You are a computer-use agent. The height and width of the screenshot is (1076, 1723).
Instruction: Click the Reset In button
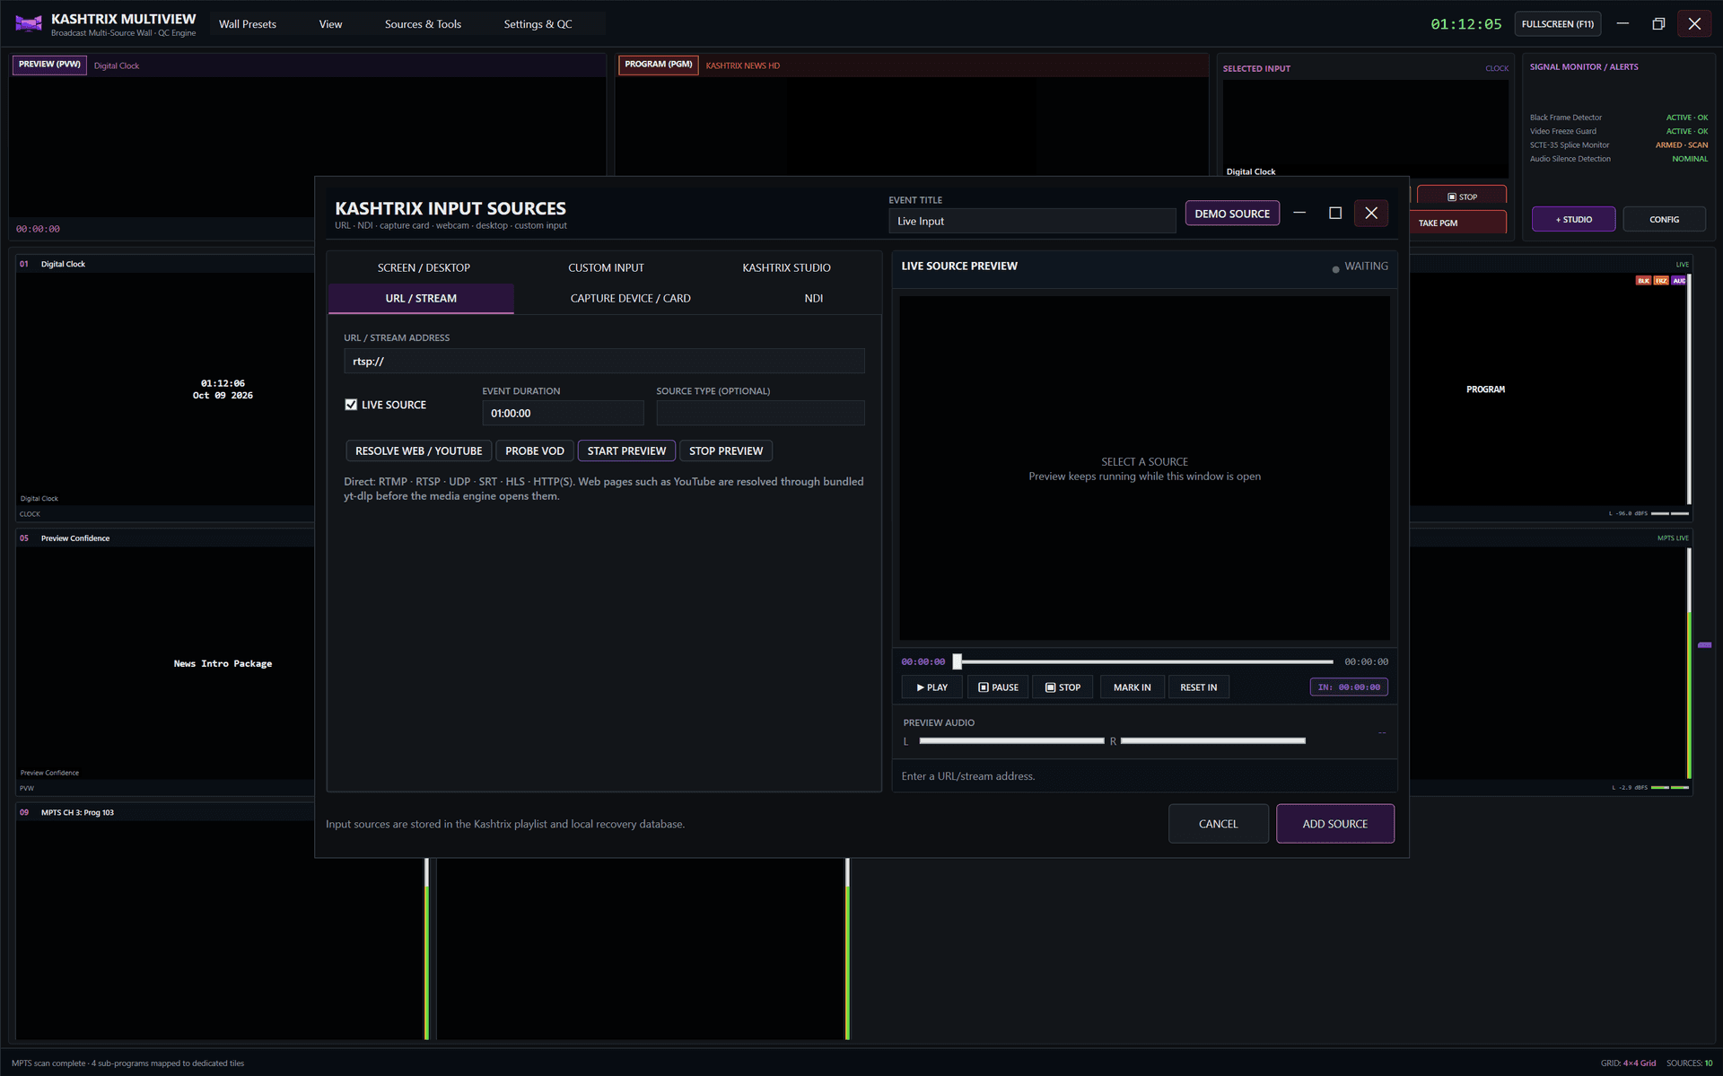point(1198,687)
